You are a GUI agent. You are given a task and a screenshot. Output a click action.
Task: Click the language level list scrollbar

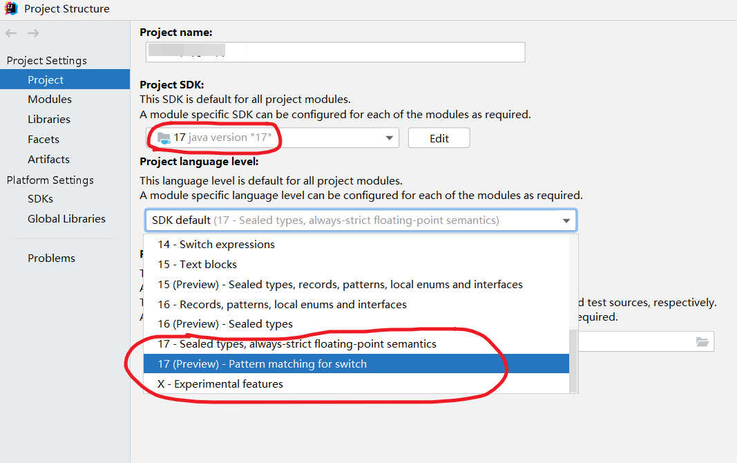point(573,361)
